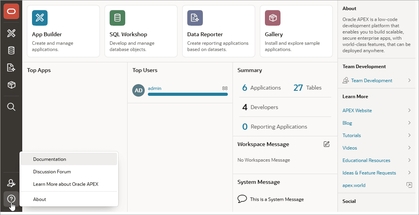Open the Educational Resources link

pos(366,160)
